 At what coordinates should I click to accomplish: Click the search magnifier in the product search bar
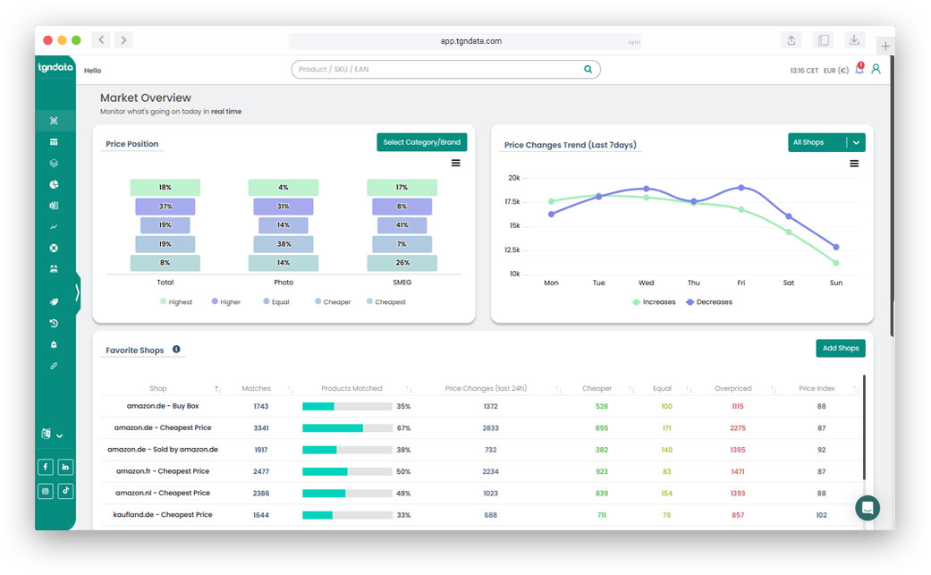tap(588, 69)
